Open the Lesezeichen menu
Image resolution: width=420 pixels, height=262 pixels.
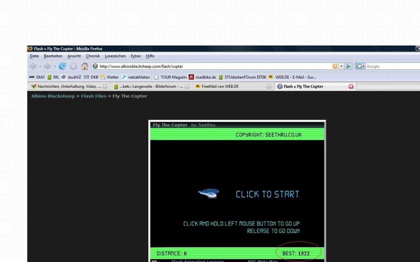tap(115, 56)
